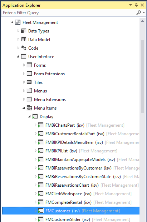Expand the FMBIKPIList item
Viewport: 147px width, 222px height.
point(35,151)
